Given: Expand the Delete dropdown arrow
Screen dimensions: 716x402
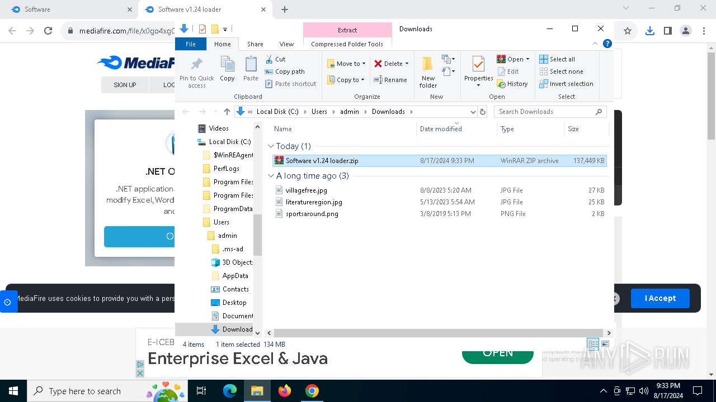Looking at the screenshot, I should (x=407, y=64).
